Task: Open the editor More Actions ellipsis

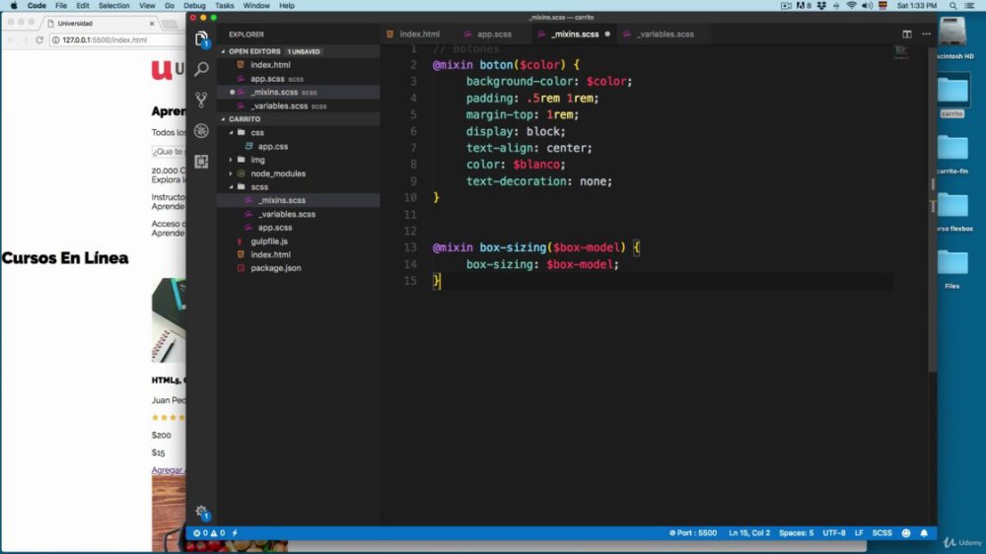Action: coord(926,34)
